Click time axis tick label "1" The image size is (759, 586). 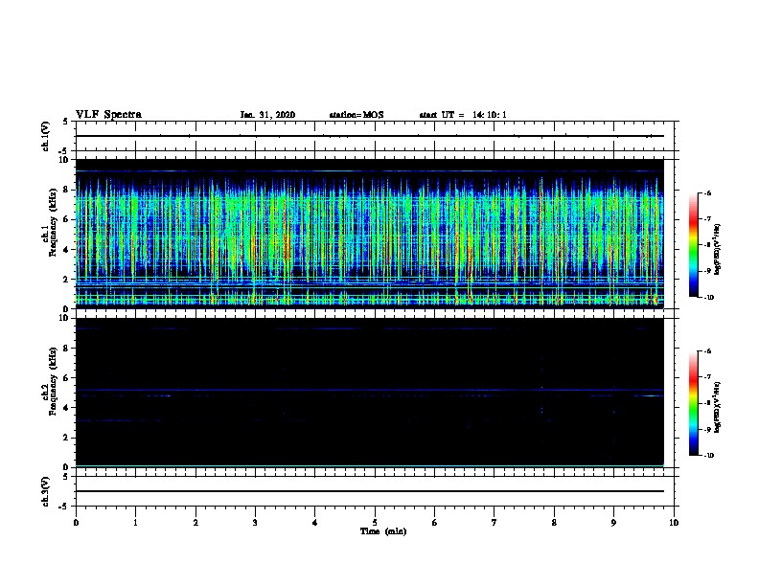click(135, 523)
